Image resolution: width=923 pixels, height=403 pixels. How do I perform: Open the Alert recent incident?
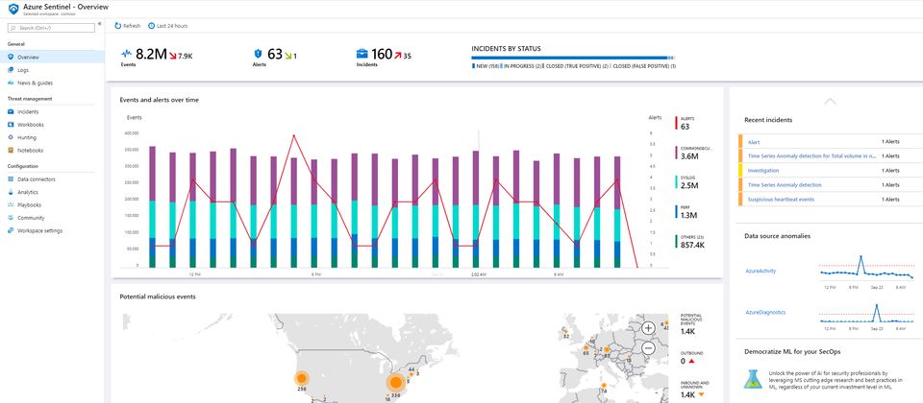754,142
